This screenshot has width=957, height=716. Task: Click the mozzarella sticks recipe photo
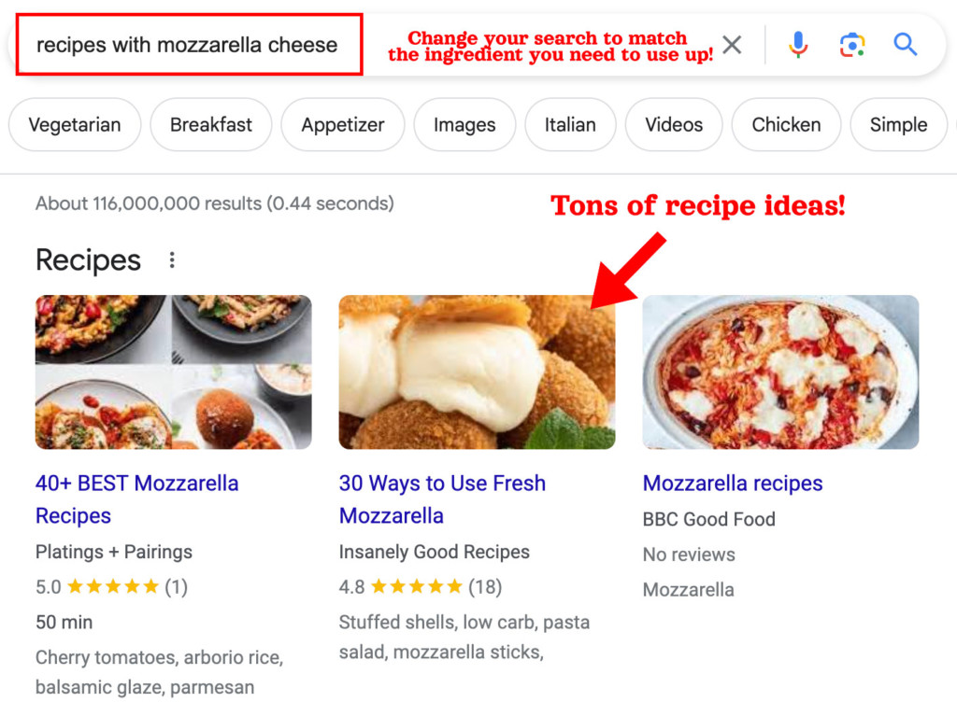point(477,371)
